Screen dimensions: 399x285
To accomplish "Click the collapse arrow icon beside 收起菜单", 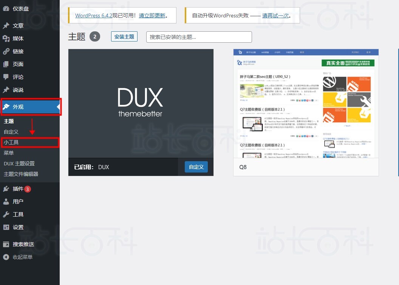I will tap(6, 257).
